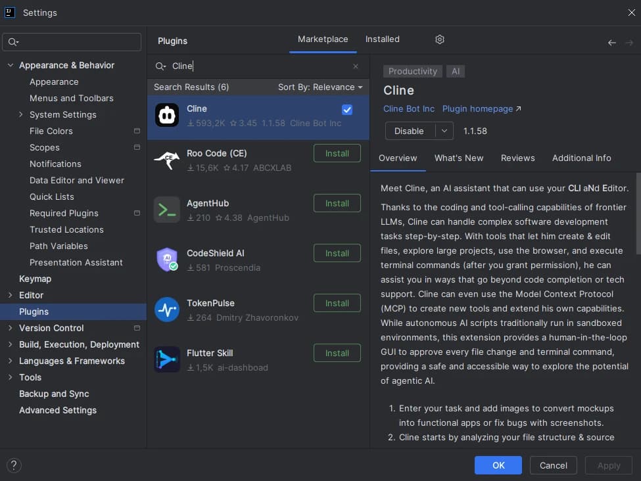Viewport: 641px width, 481px height.
Task: Open the Reviews tab
Action: 517,158
